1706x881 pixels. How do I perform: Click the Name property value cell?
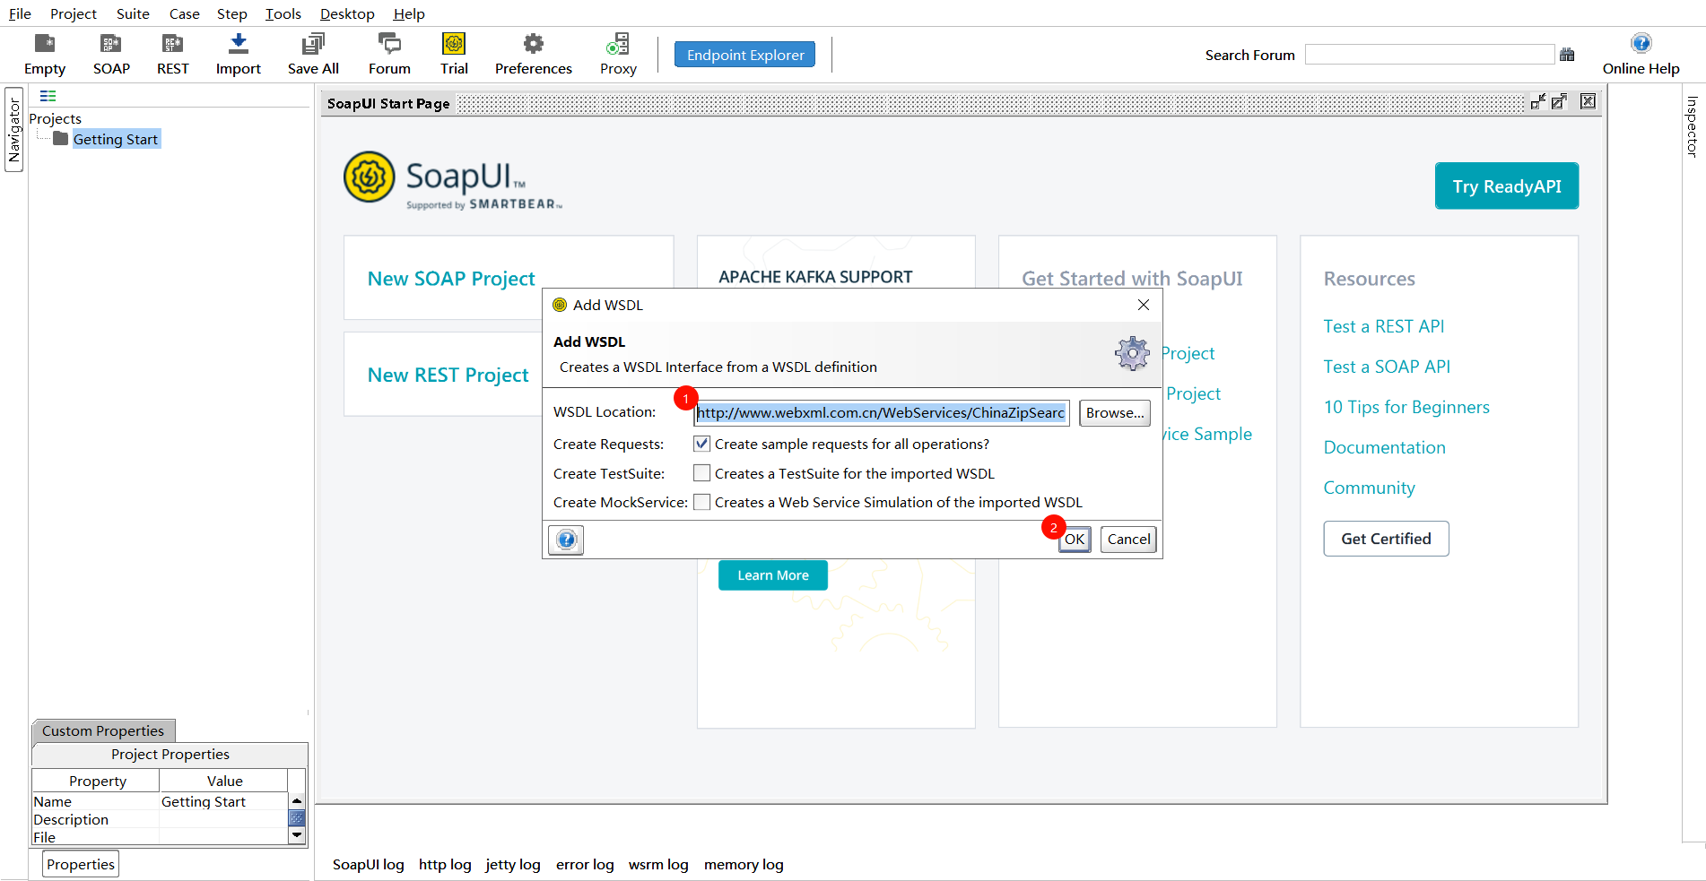[223, 801]
